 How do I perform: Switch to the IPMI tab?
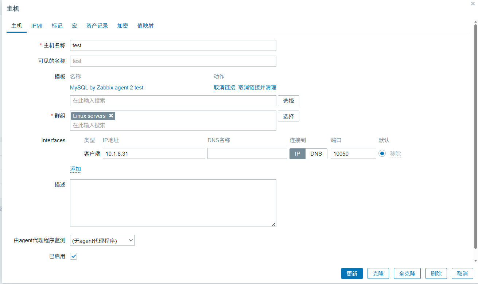tap(37, 26)
